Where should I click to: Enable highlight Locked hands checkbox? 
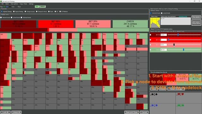(12, 17)
